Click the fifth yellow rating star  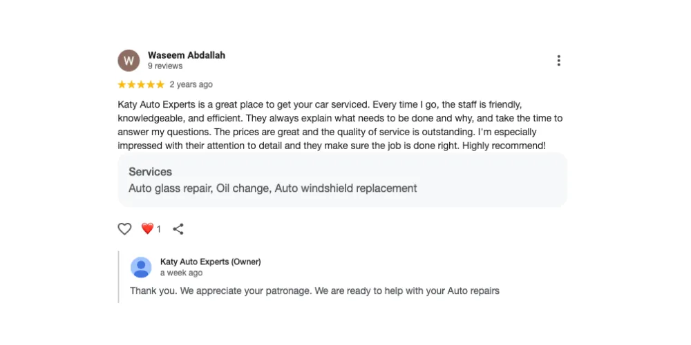[160, 85]
